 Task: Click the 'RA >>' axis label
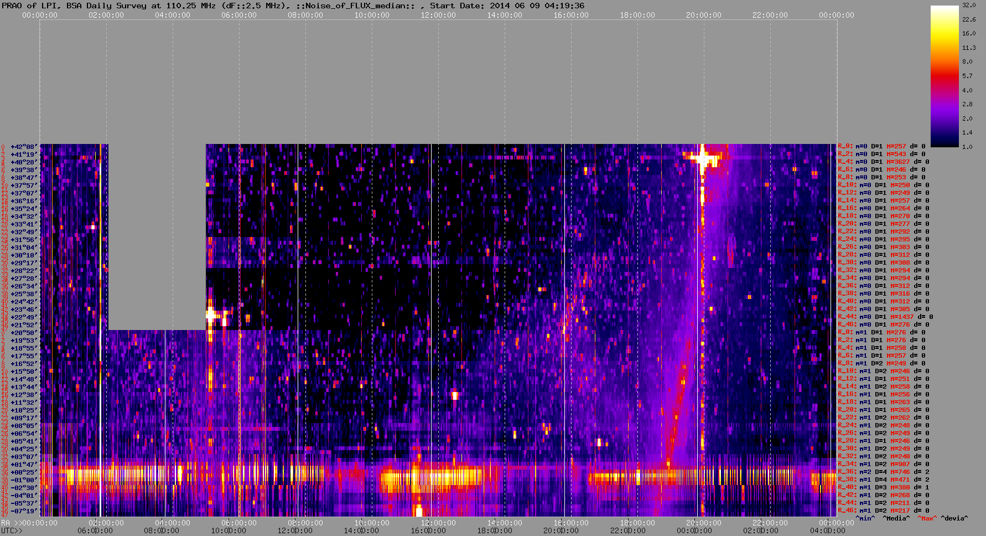point(11,523)
